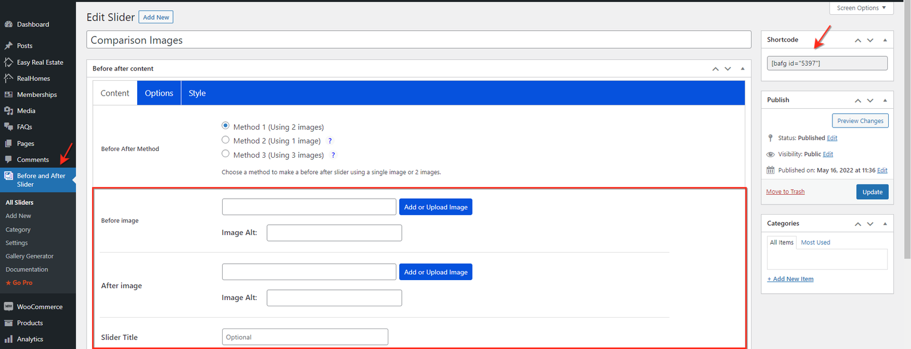
Task: Open All Sliders submenu item
Action: coord(19,203)
